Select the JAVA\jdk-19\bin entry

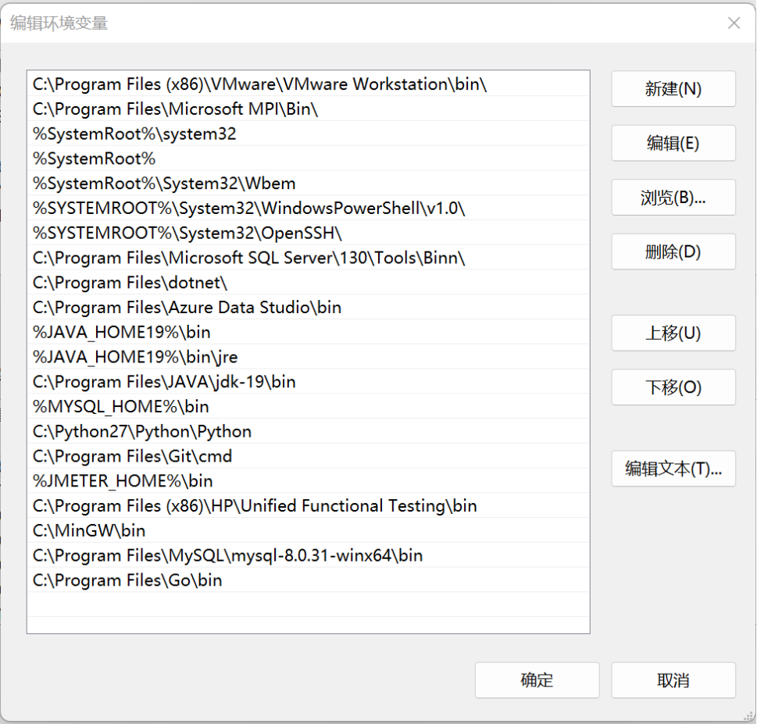click(309, 382)
